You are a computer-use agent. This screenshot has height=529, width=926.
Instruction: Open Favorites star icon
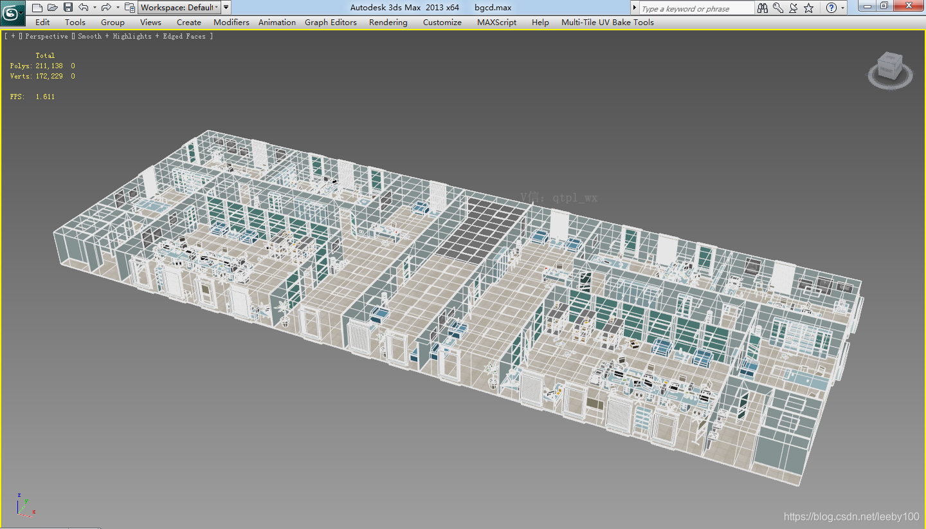tap(809, 8)
